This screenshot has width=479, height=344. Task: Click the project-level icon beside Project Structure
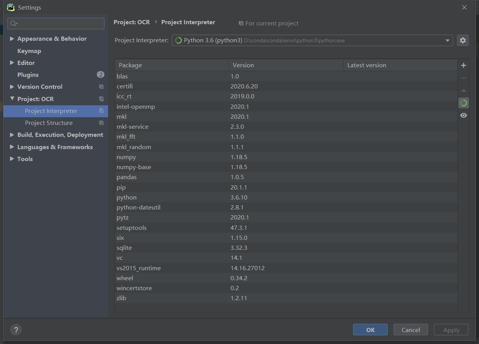(101, 123)
